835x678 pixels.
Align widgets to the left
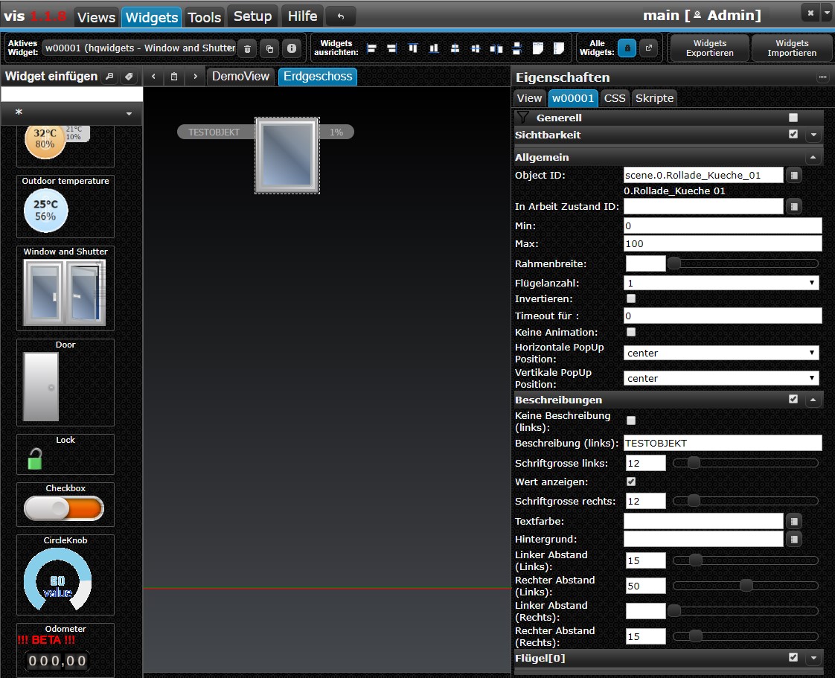[371, 48]
